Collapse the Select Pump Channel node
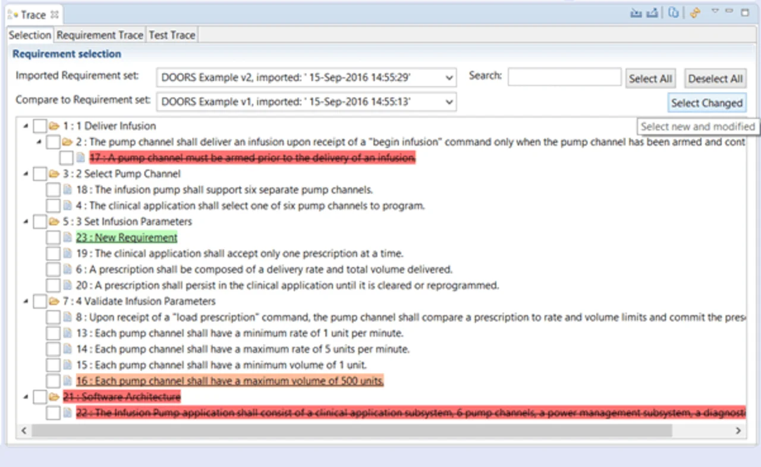The image size is (761, 467). (x=26, y=174)
